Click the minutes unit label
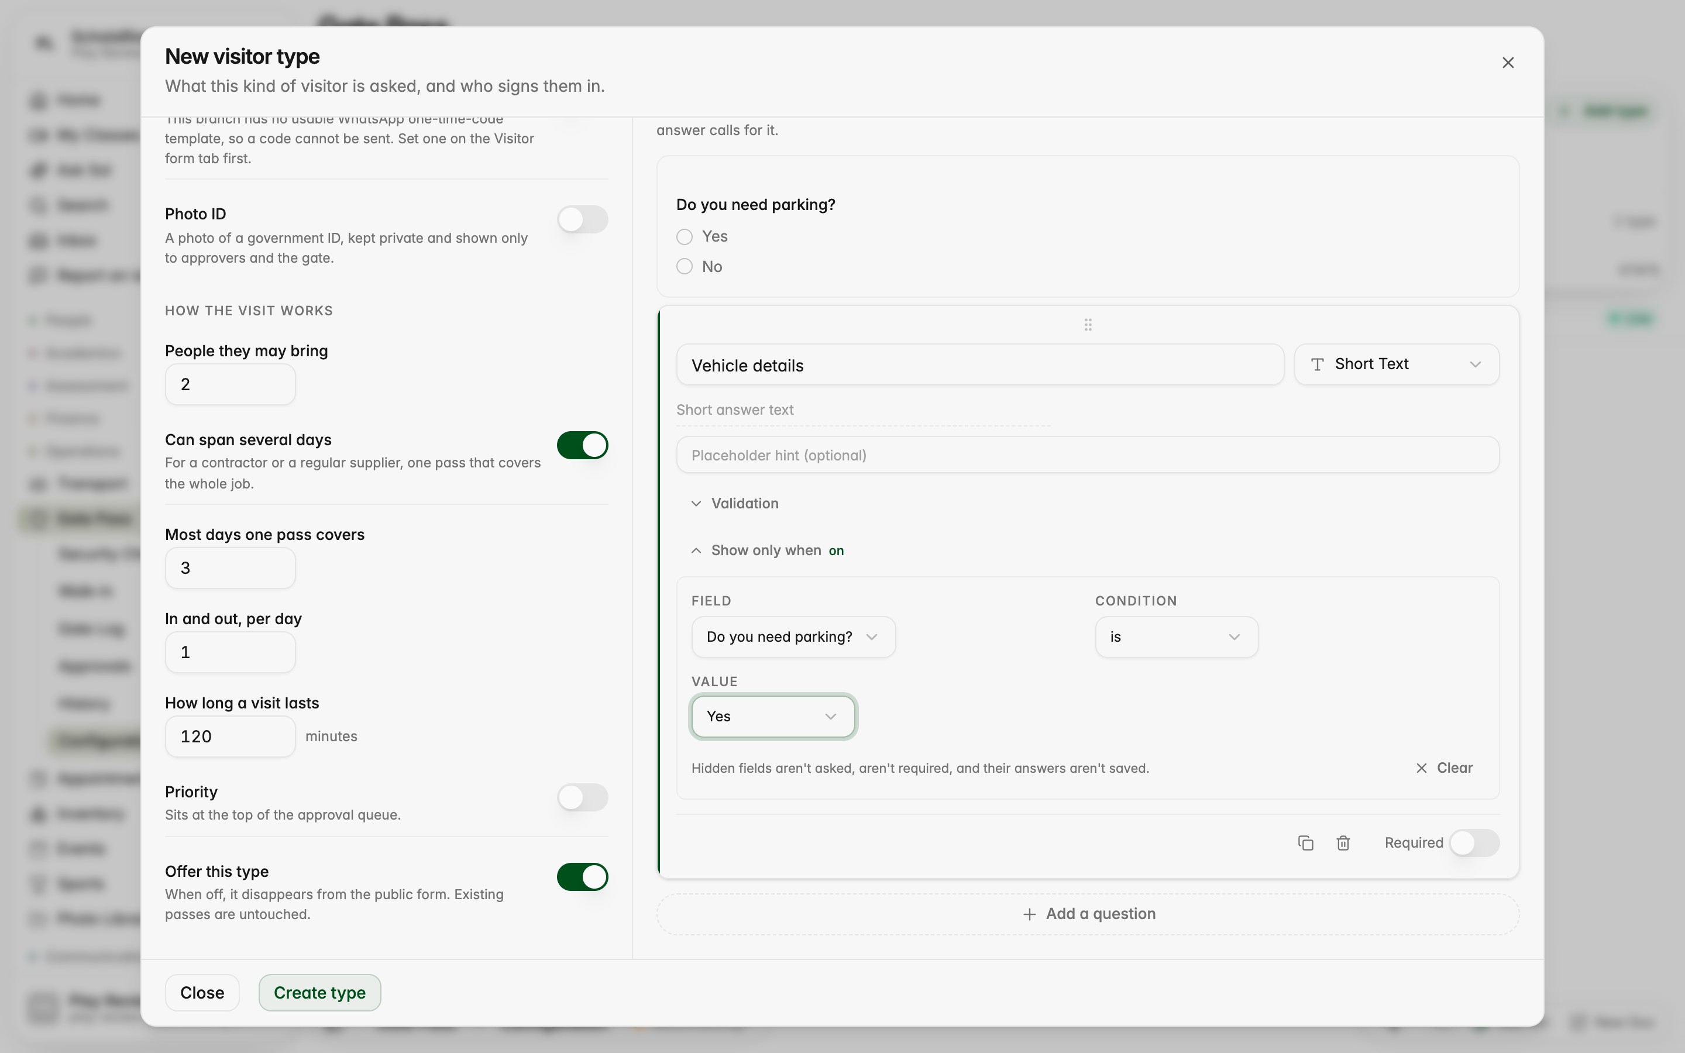The width and height of the screenshot is (1685, 1053). [331, 736]
